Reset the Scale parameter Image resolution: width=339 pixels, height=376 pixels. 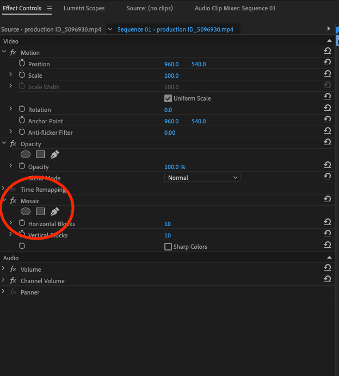coord(327,76)
